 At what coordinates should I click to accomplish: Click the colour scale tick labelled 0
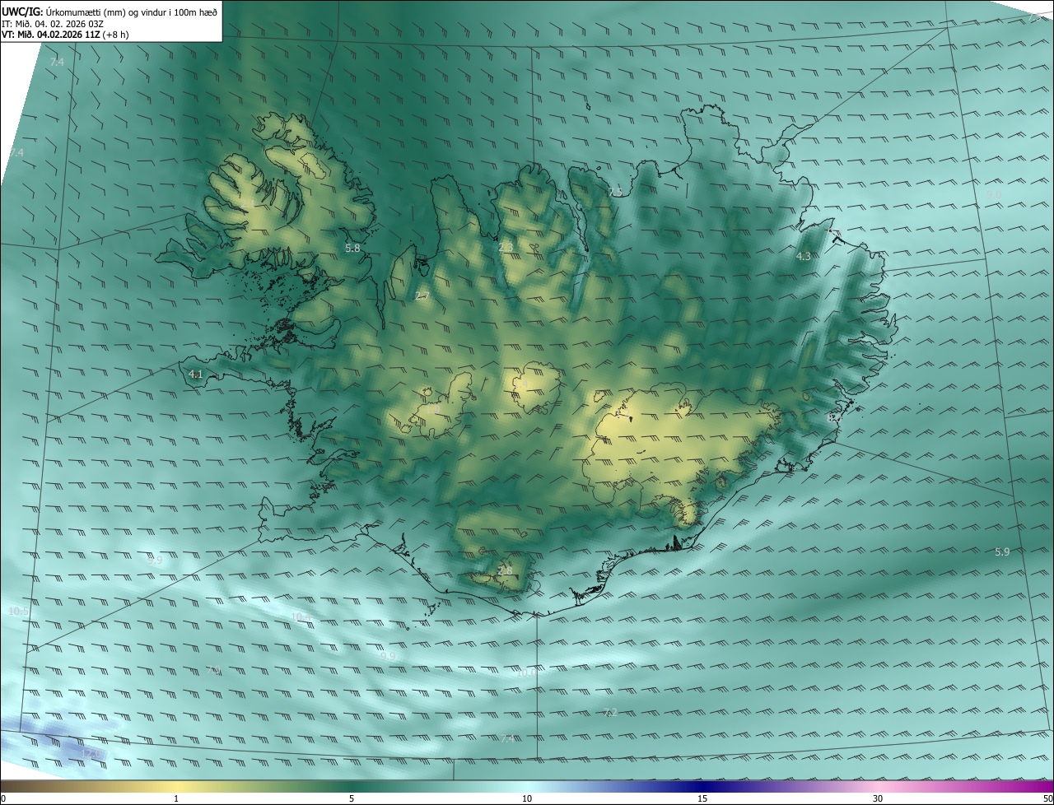point(3,798)
